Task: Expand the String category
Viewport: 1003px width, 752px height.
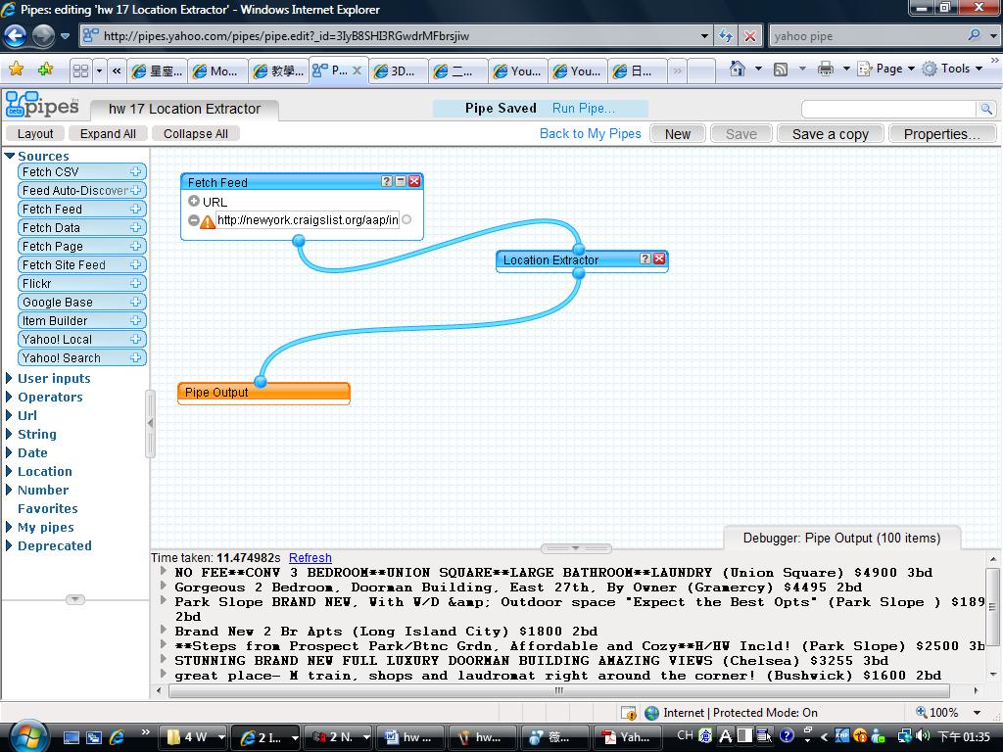Action: pyautogui.click(x=9, y=434)
